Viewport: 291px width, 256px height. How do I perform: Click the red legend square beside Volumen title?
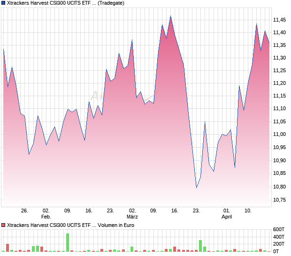3,225
